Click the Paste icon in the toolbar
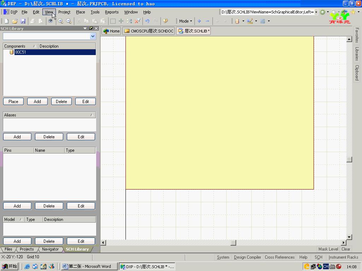The height and width of the screenshot is (271, 362). [x=95, y=21]
